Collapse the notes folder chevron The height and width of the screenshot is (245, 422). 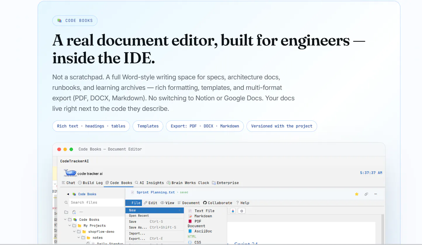[x=79, y=238]
